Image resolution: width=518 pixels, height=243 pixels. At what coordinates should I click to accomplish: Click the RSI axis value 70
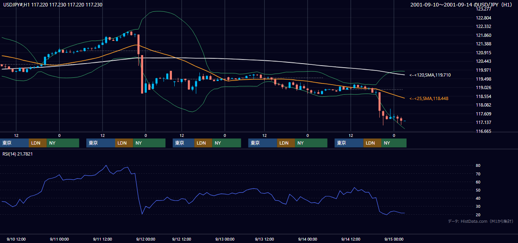pyautogui.click(x=478, y=174)
